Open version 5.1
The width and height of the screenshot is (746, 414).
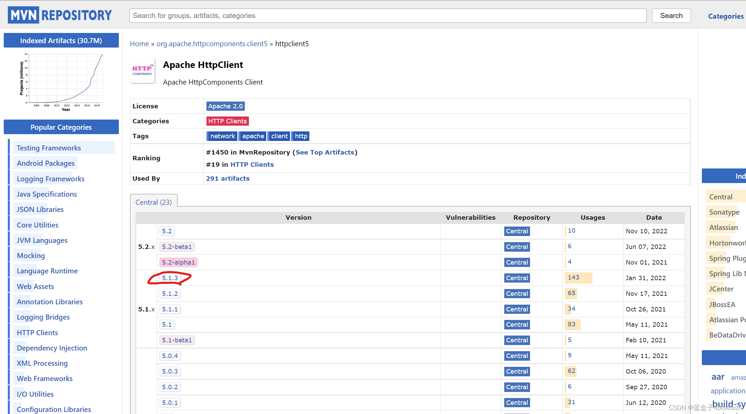coord(167,325)
